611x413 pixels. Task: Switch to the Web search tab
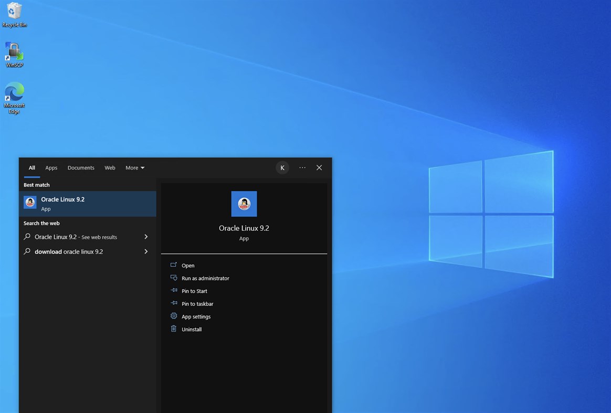[x=110, y=168]
